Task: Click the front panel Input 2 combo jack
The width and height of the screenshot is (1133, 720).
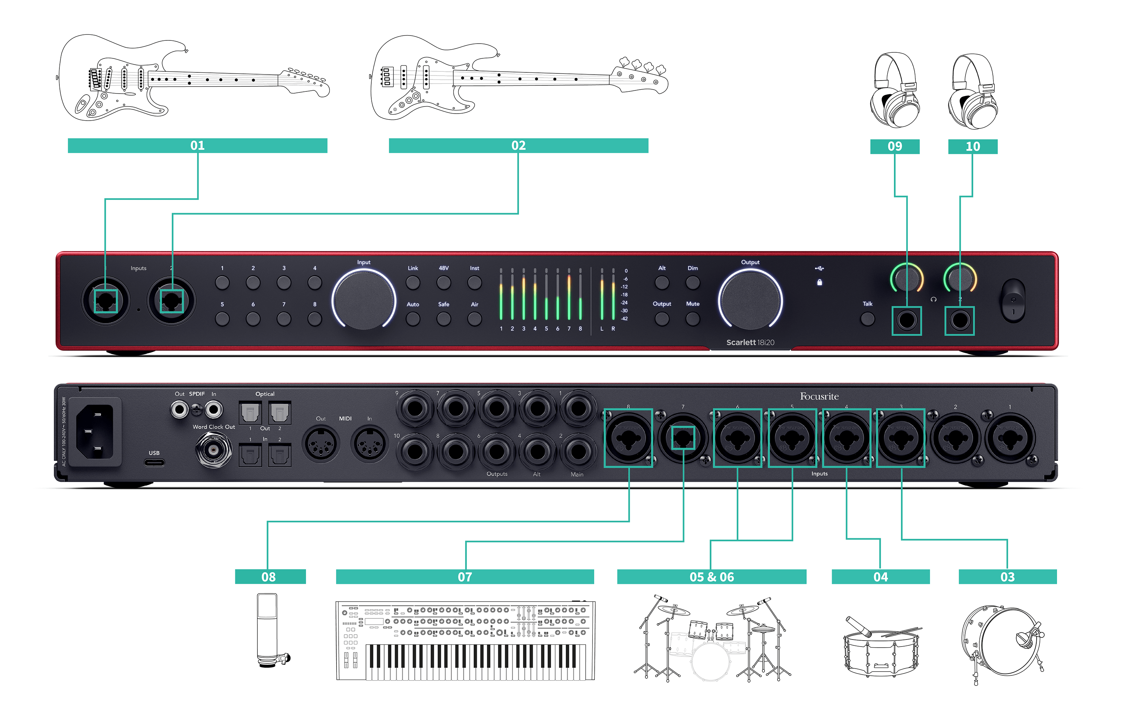Action: 172,301
